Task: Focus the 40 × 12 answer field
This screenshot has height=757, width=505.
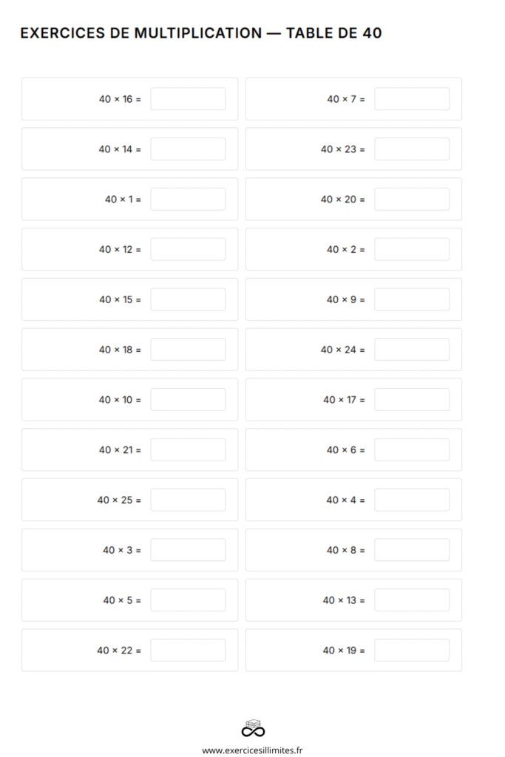Action: coord(188,249)
